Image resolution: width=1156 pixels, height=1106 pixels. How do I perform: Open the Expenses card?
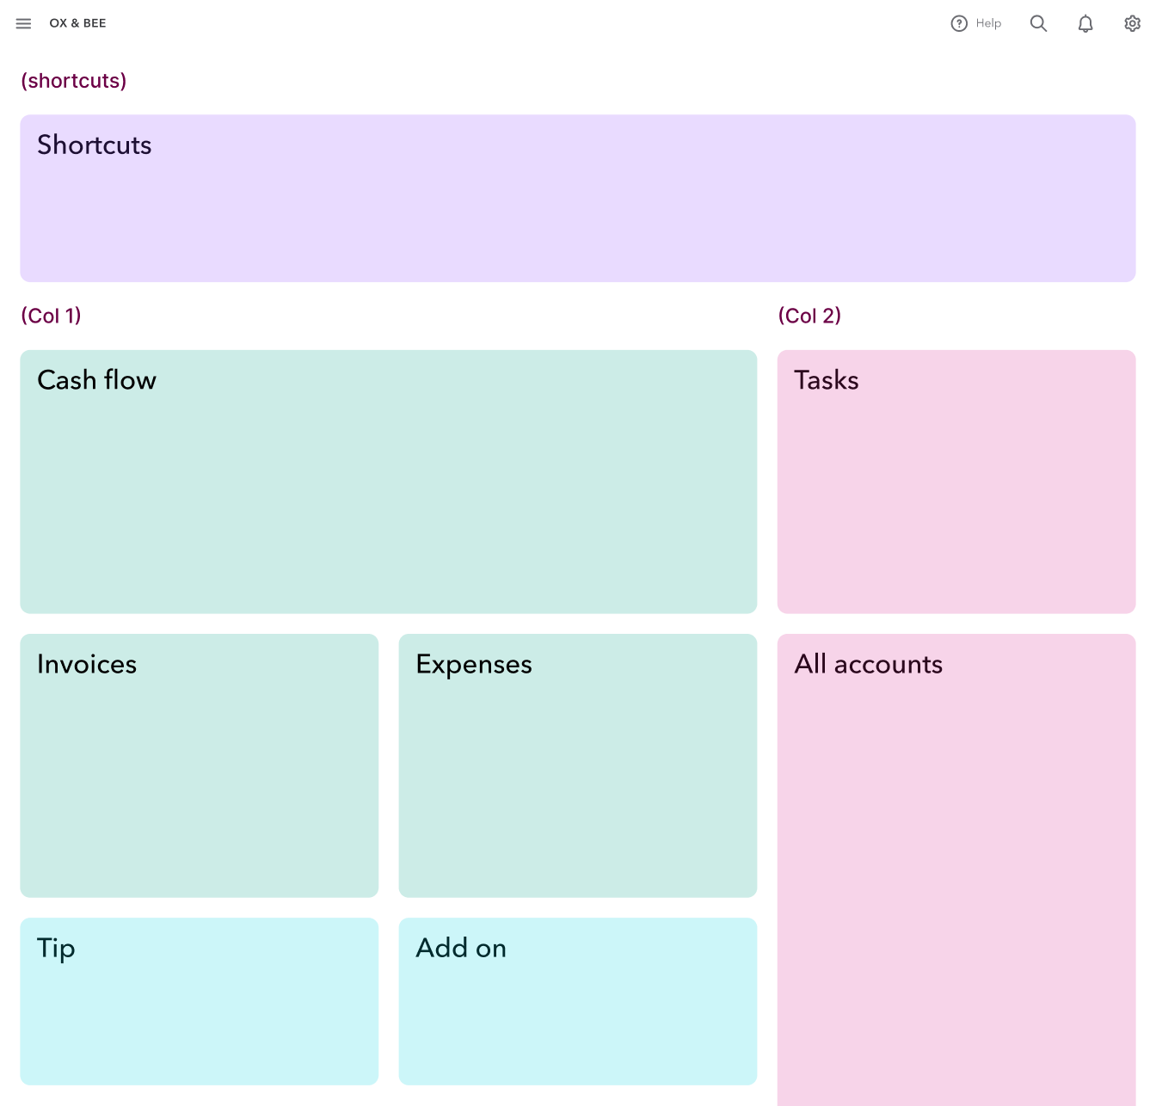click(x=578, y=765)
